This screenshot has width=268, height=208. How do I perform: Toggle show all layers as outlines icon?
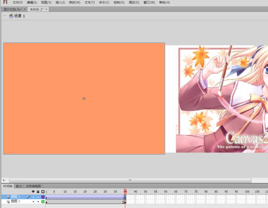coord(43,191)
